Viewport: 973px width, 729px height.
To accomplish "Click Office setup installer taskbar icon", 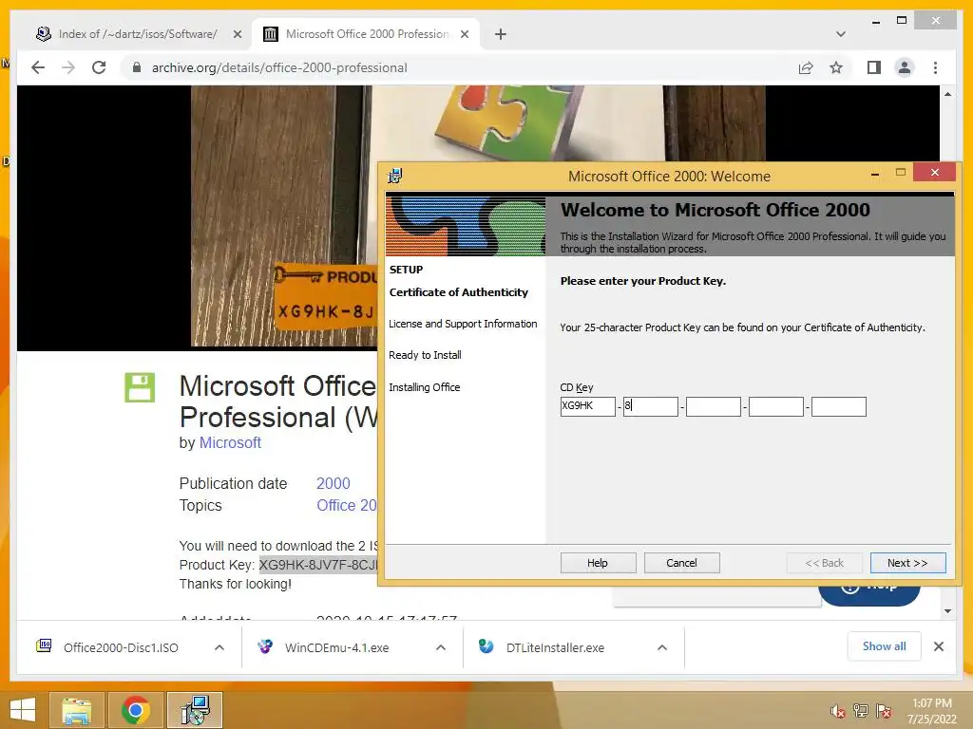I will pos(195,710).
